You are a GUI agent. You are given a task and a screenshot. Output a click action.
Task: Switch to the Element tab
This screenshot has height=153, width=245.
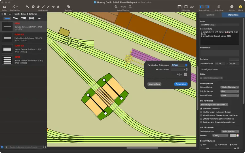pos(210,15)
